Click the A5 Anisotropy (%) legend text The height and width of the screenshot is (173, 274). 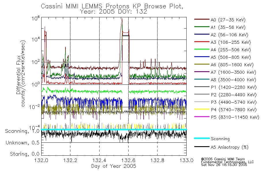[x=230, y=147]
